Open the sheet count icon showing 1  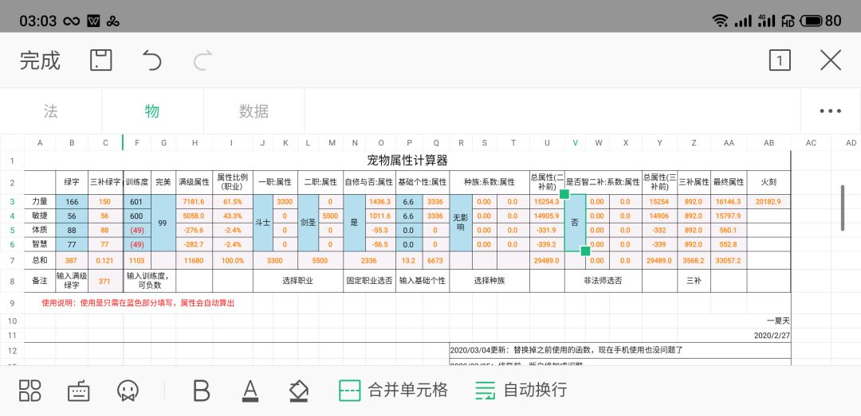coord(780,60)
